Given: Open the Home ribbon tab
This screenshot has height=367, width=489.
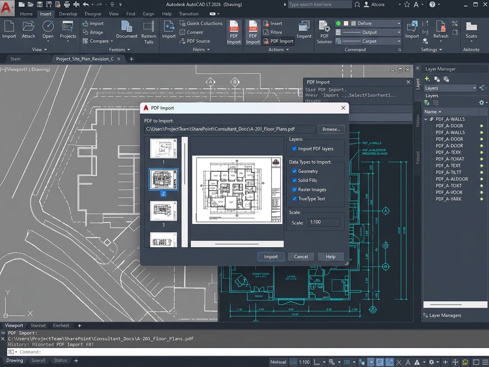Looking at the screenshot, I should 26,14.
